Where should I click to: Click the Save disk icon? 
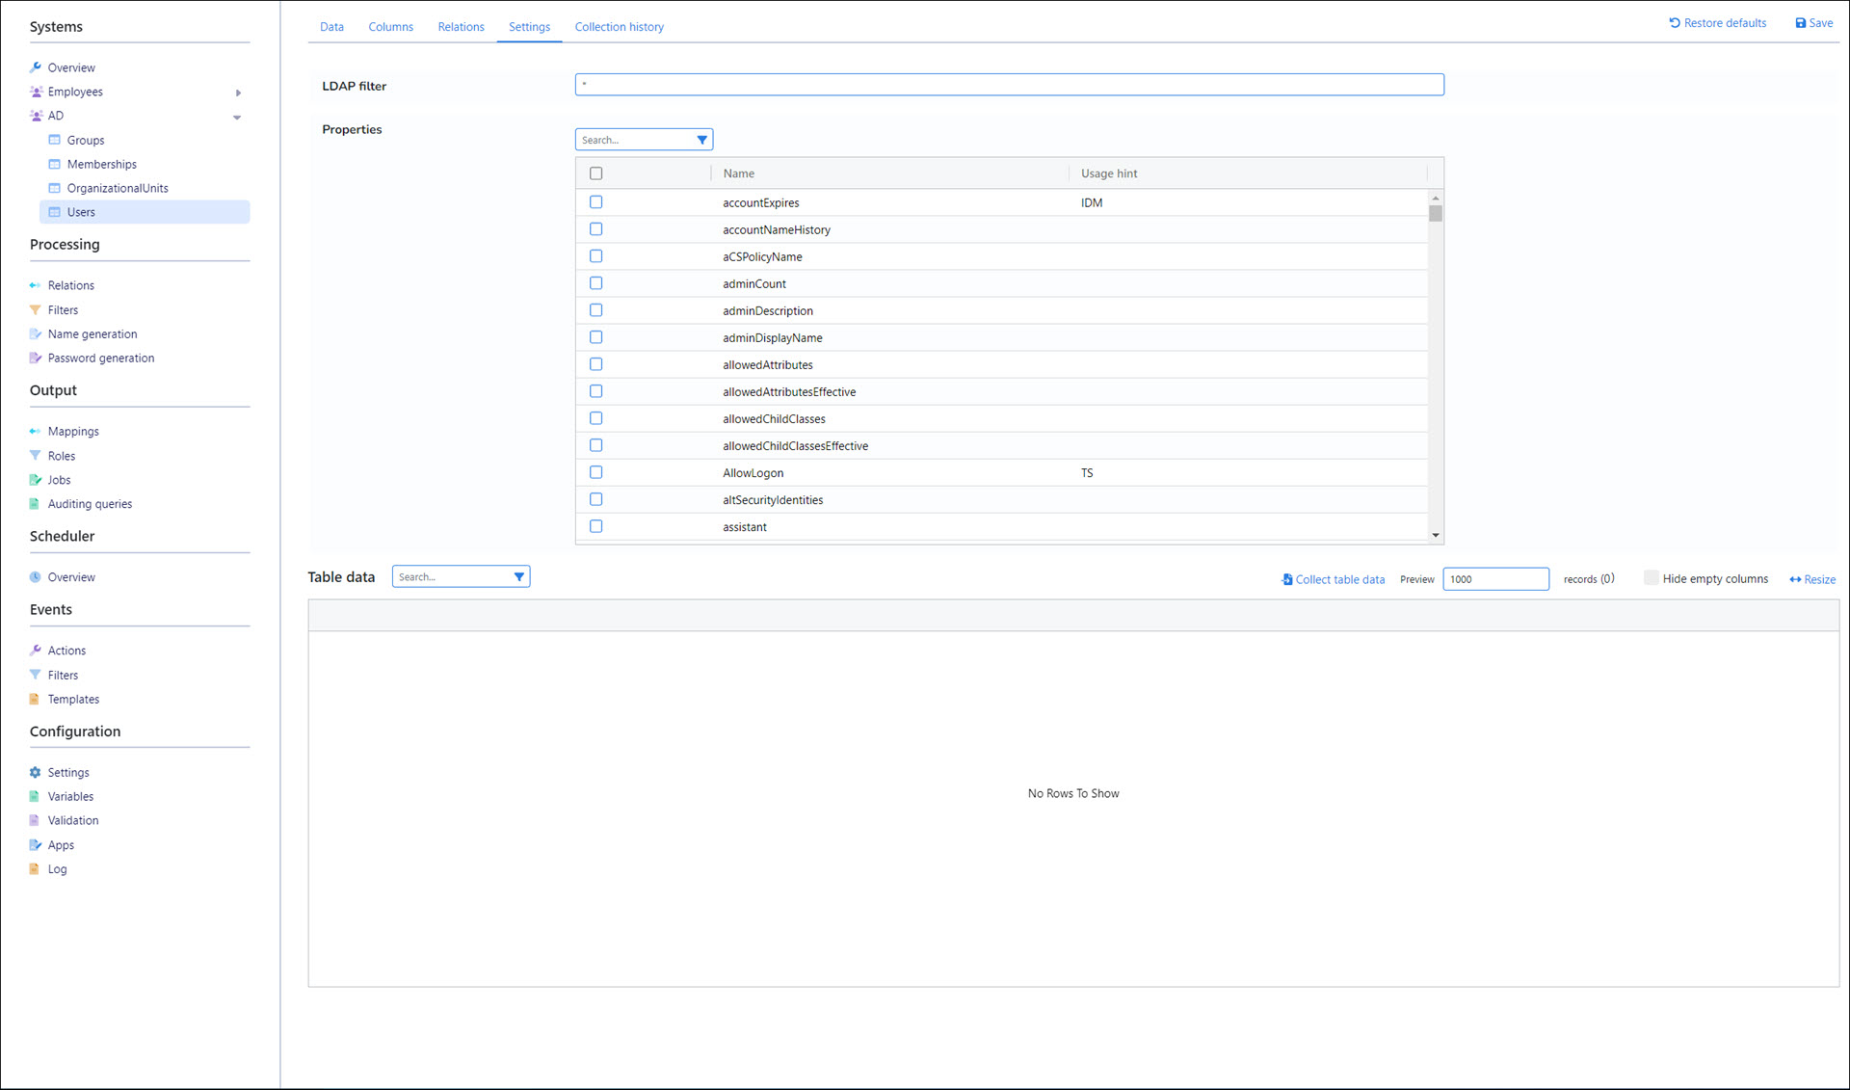pyautogui.click(x=1800, y=23)
